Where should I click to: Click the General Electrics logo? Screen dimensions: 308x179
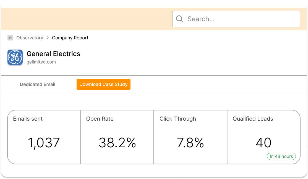coord(15,57)
